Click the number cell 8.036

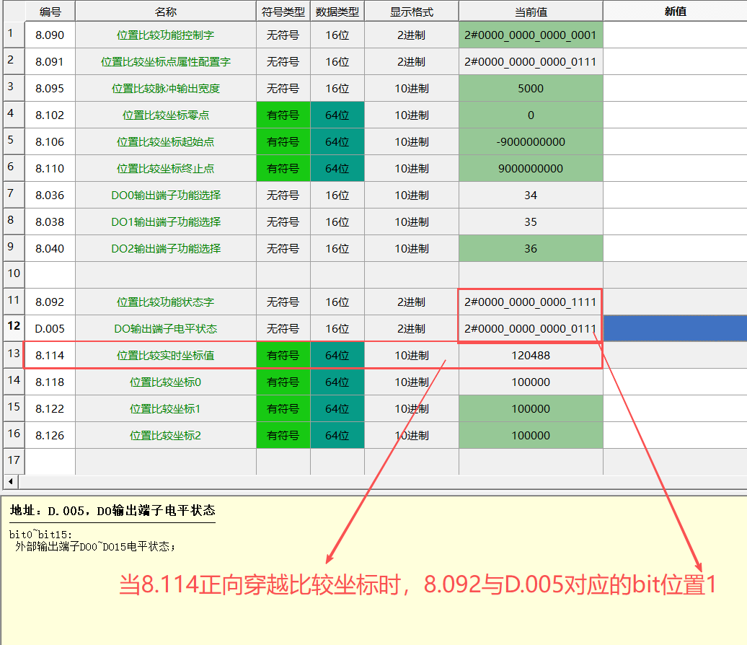coord(50,195)
